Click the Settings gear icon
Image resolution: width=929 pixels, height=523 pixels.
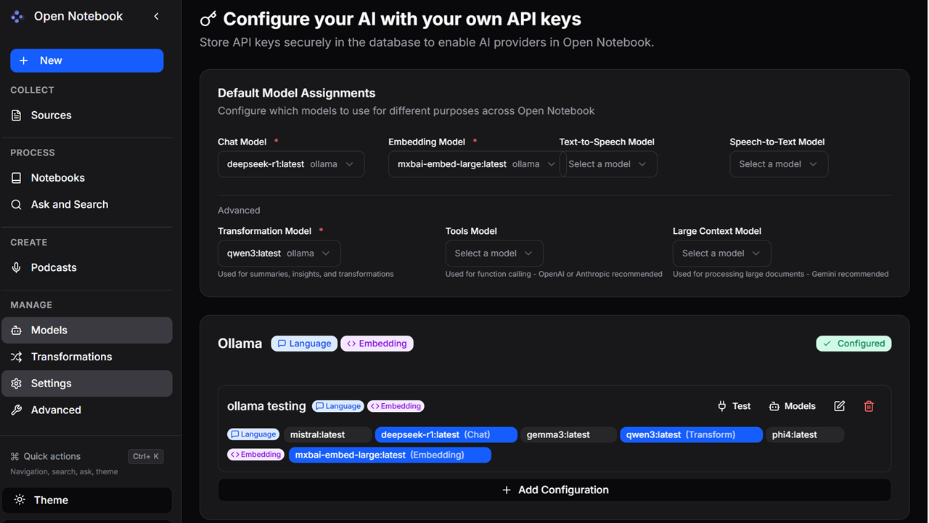tap(17, 384)
